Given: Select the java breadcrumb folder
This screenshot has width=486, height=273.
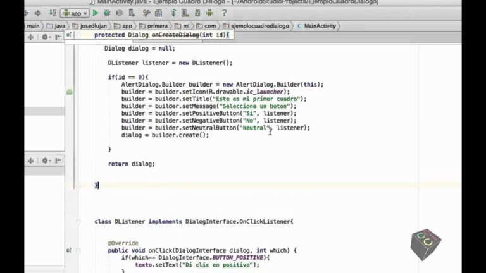Looking at the screenshot, I should click(56, 26).
